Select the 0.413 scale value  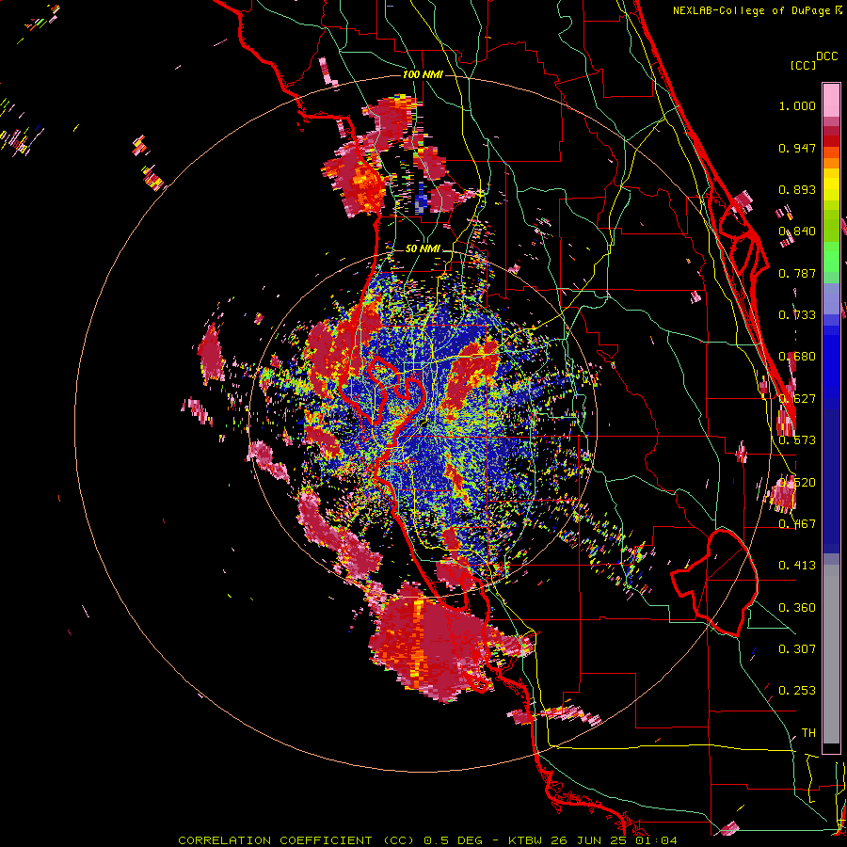[x=797, y=566]
